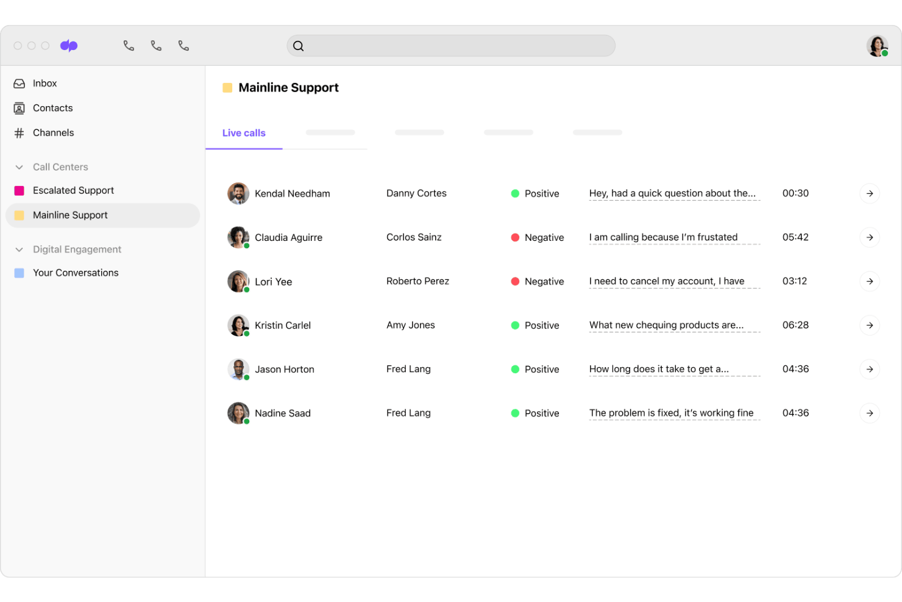Collapse the Digital Engagement section
Image resolution: width=902 pixels, height=602 pixels.
(x=20, y=249)
